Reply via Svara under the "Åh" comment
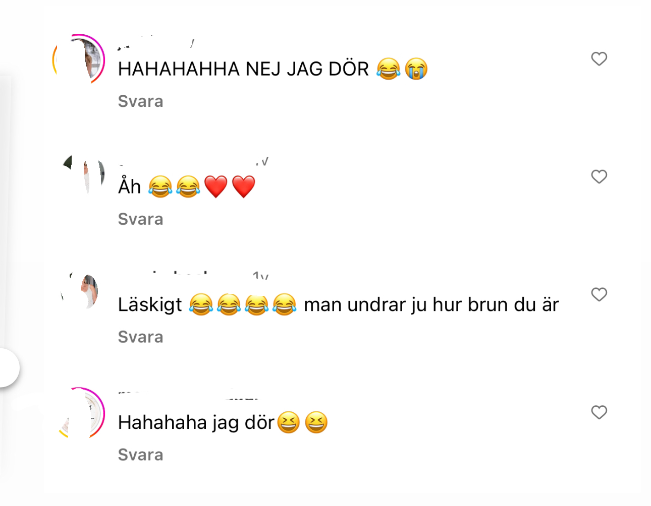651x506 pixels. pyautogui.click(x=140, y=219)
